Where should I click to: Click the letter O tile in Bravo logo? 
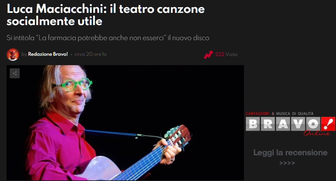pos(313,124)
